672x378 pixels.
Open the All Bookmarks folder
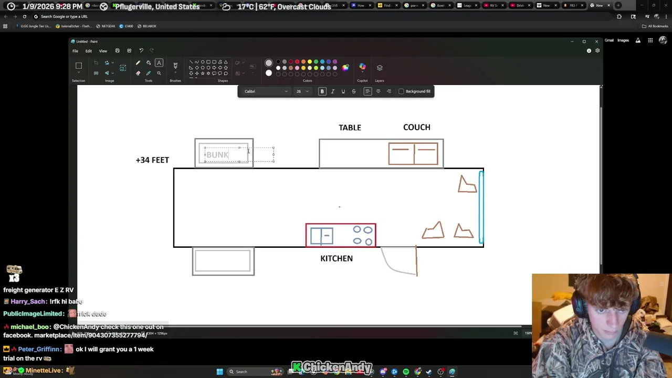click(x=655, y=26)
